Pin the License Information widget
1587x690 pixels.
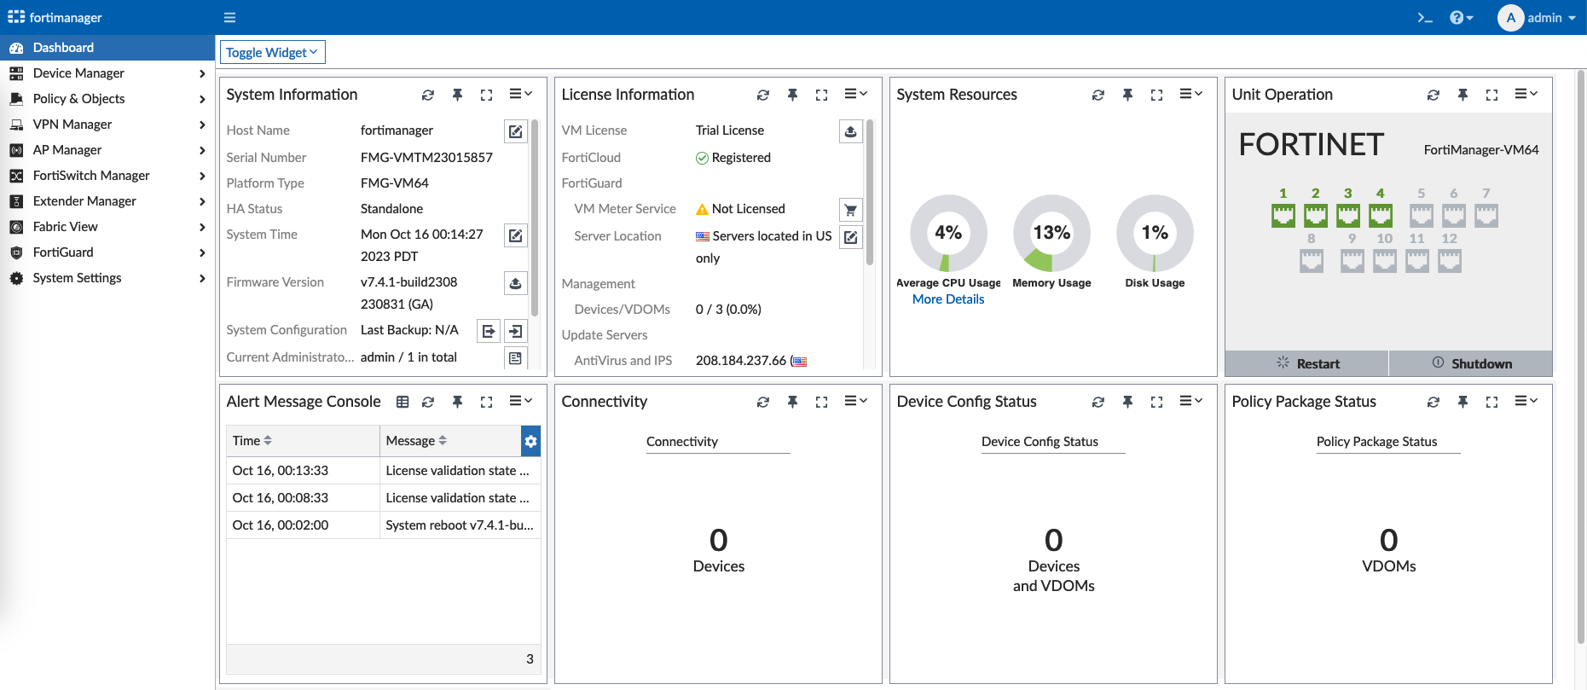tap(792, 95)
